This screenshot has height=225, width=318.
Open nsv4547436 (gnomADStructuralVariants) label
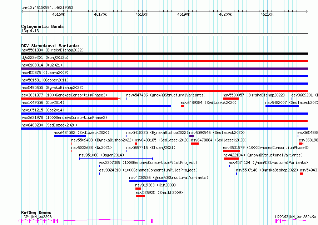tap(166, 95)
